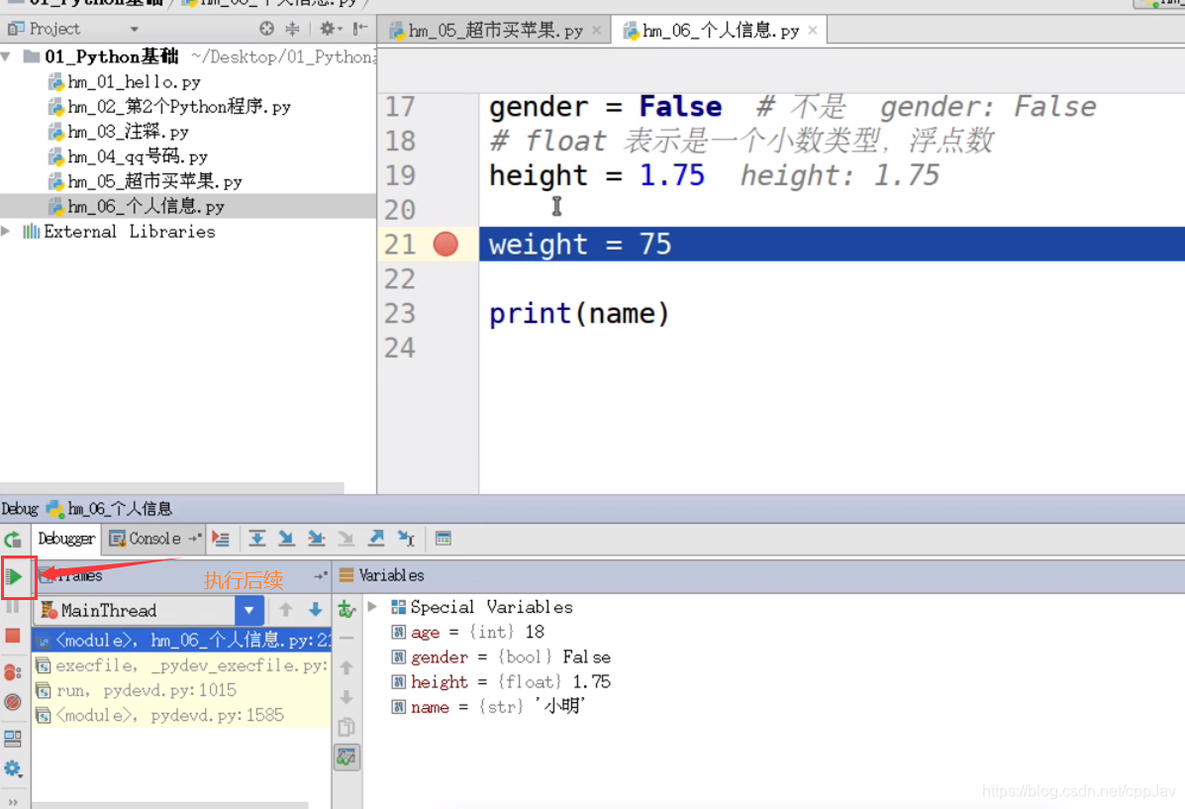Click the Frames panel horizontal scrollbar

[x=170, y=804]
